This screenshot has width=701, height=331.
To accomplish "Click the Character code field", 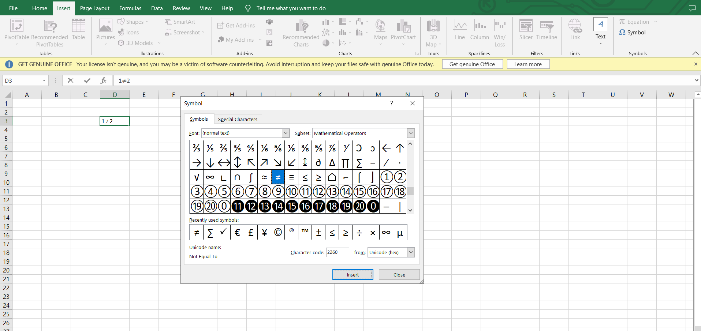I will (338, 252).
